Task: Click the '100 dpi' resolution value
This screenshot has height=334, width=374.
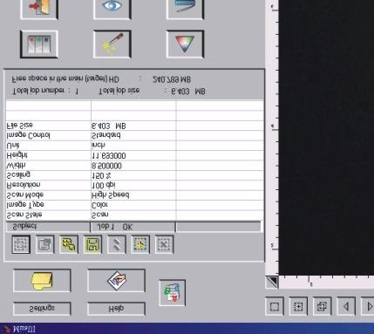Action: click(104, 186)
